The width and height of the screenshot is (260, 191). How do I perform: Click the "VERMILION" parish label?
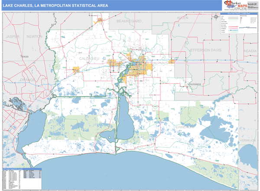(x=248, y=140)
